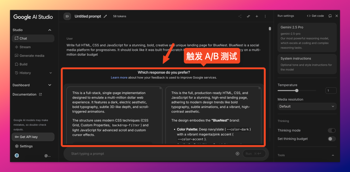Click the Get API key button
The width and height of the screenshot is (350, 172).
33,137
